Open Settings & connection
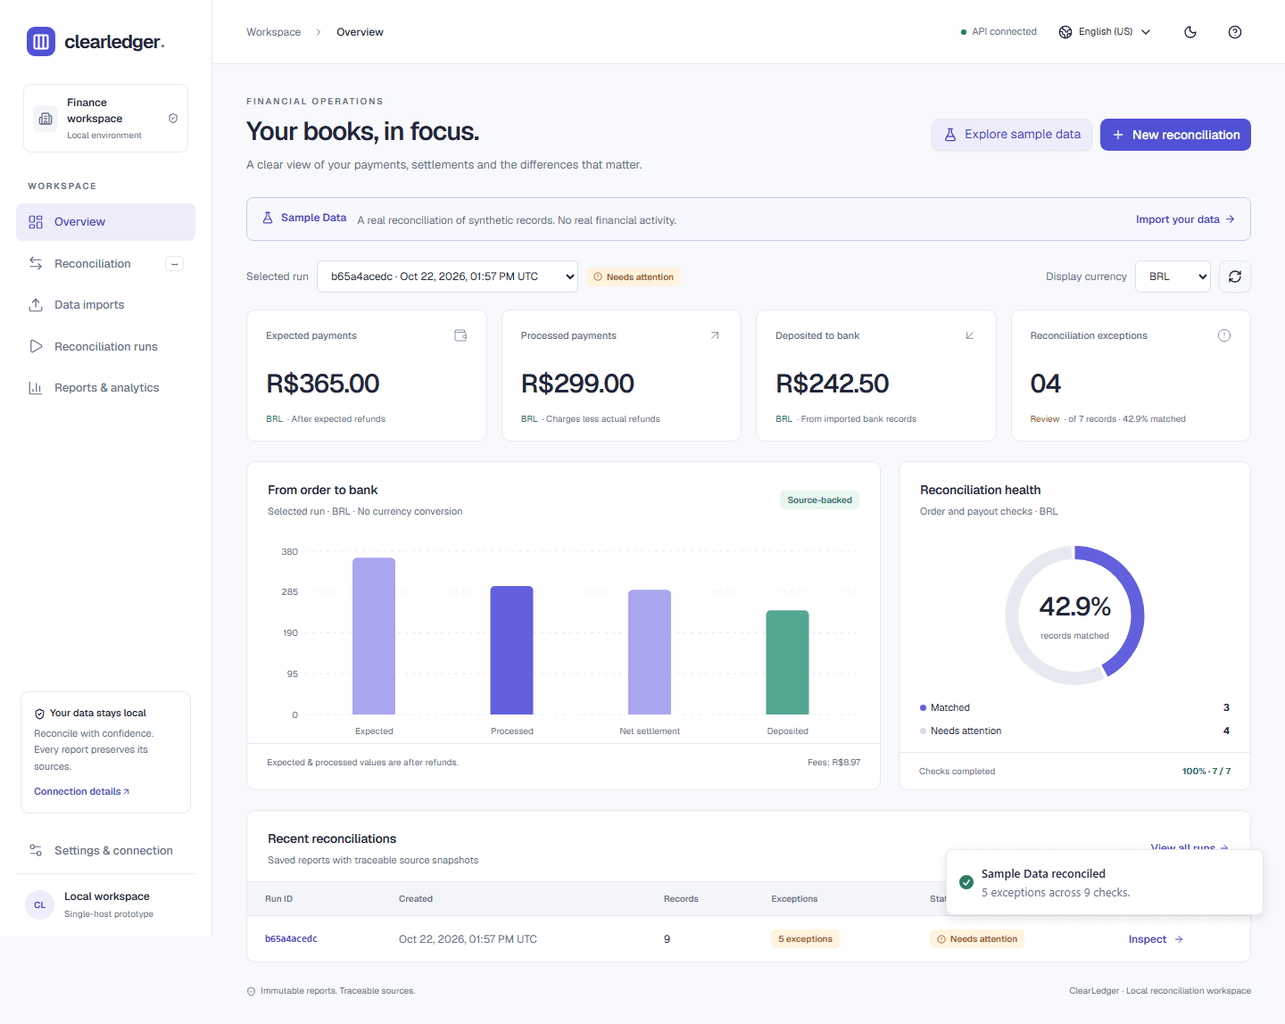Image resolution: width=1285 pixels, height=1024 pixels. tap(105, 851)
